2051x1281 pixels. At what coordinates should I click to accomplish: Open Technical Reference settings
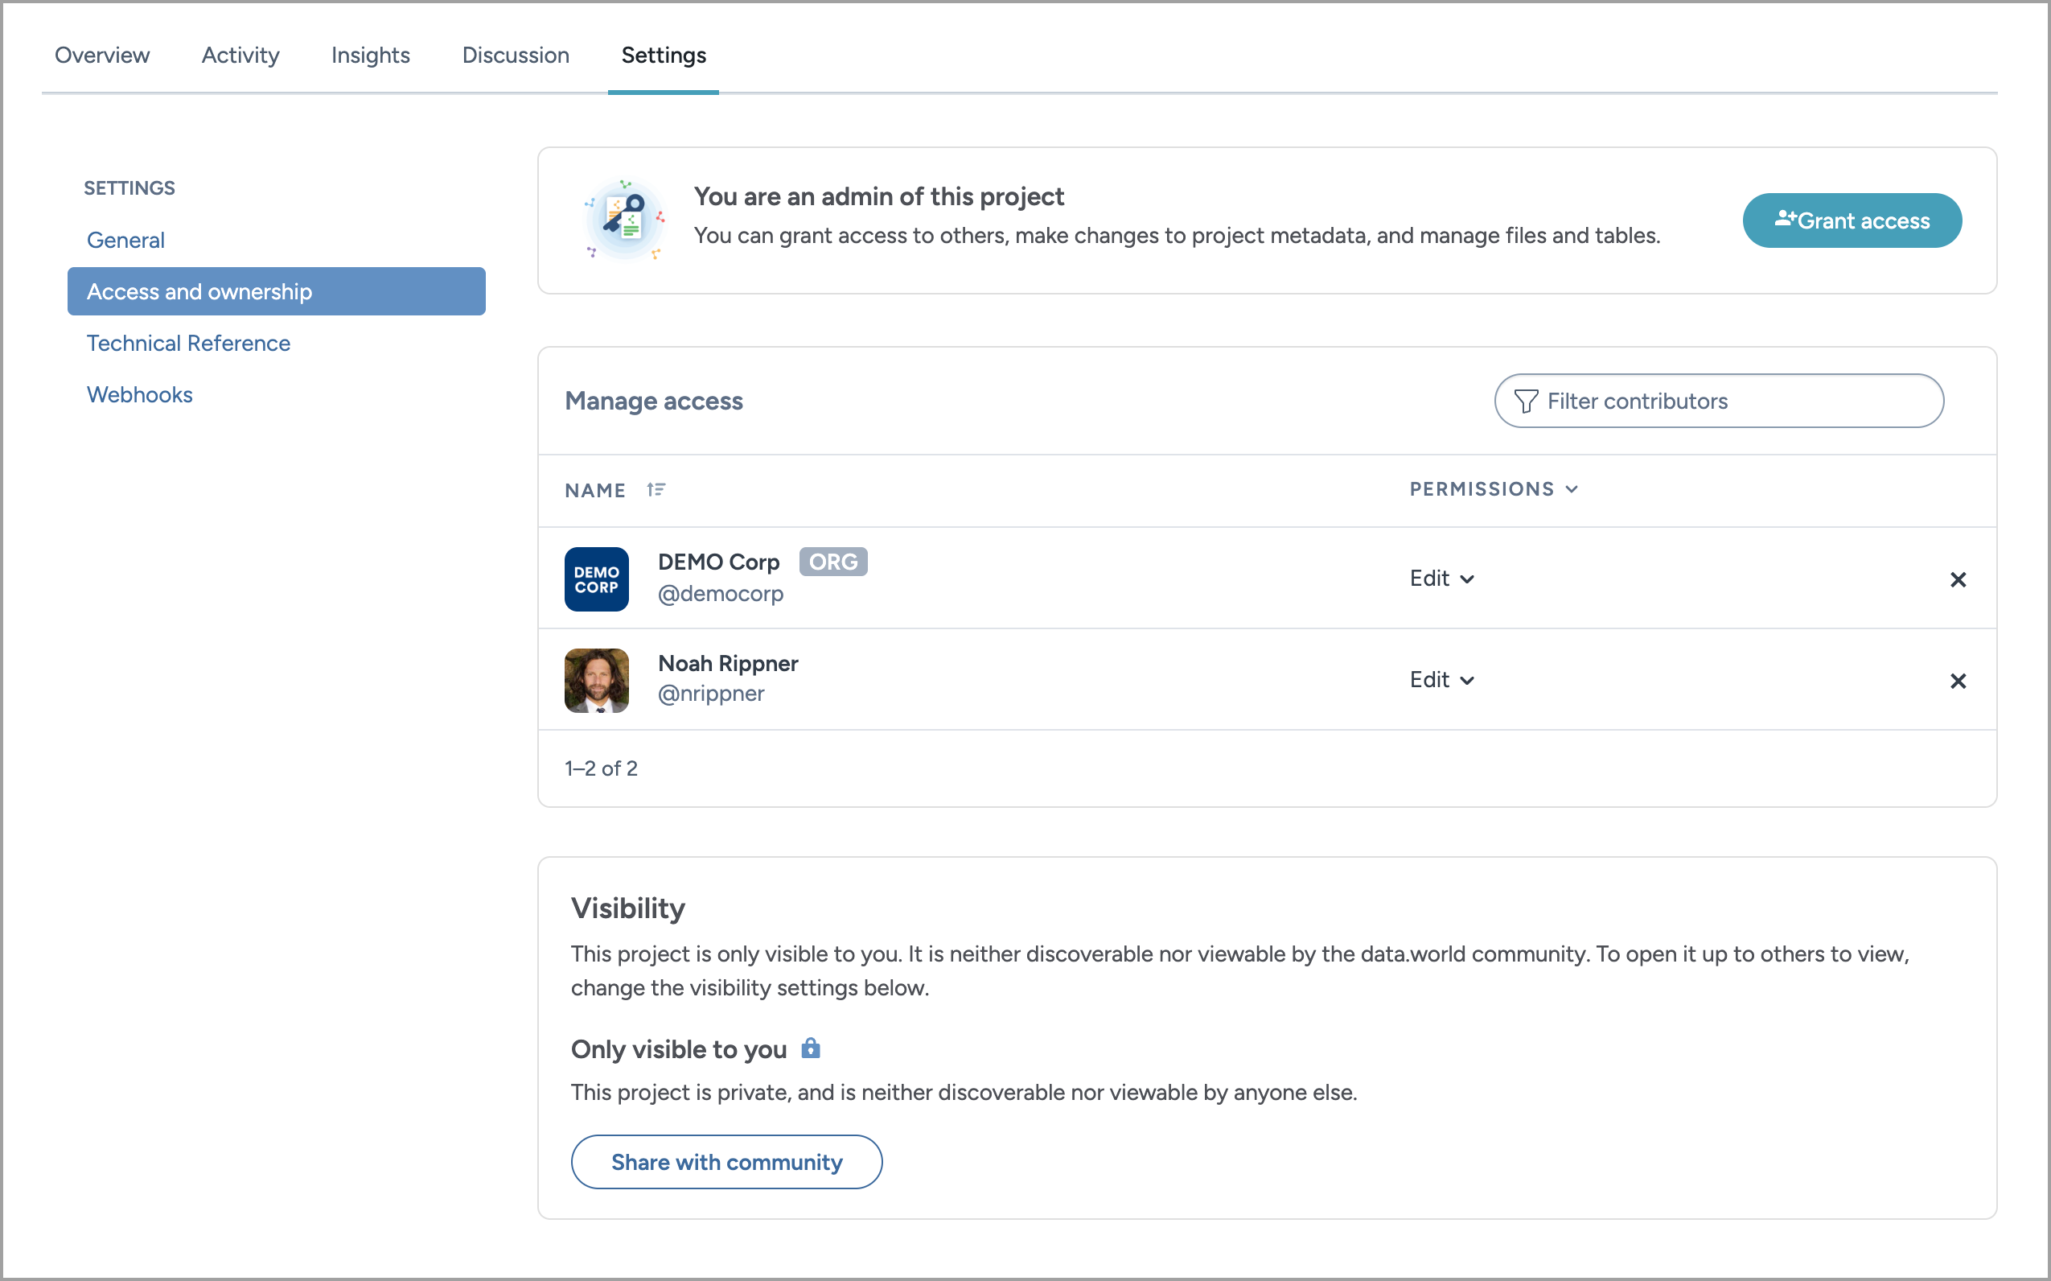coord(188,343)
